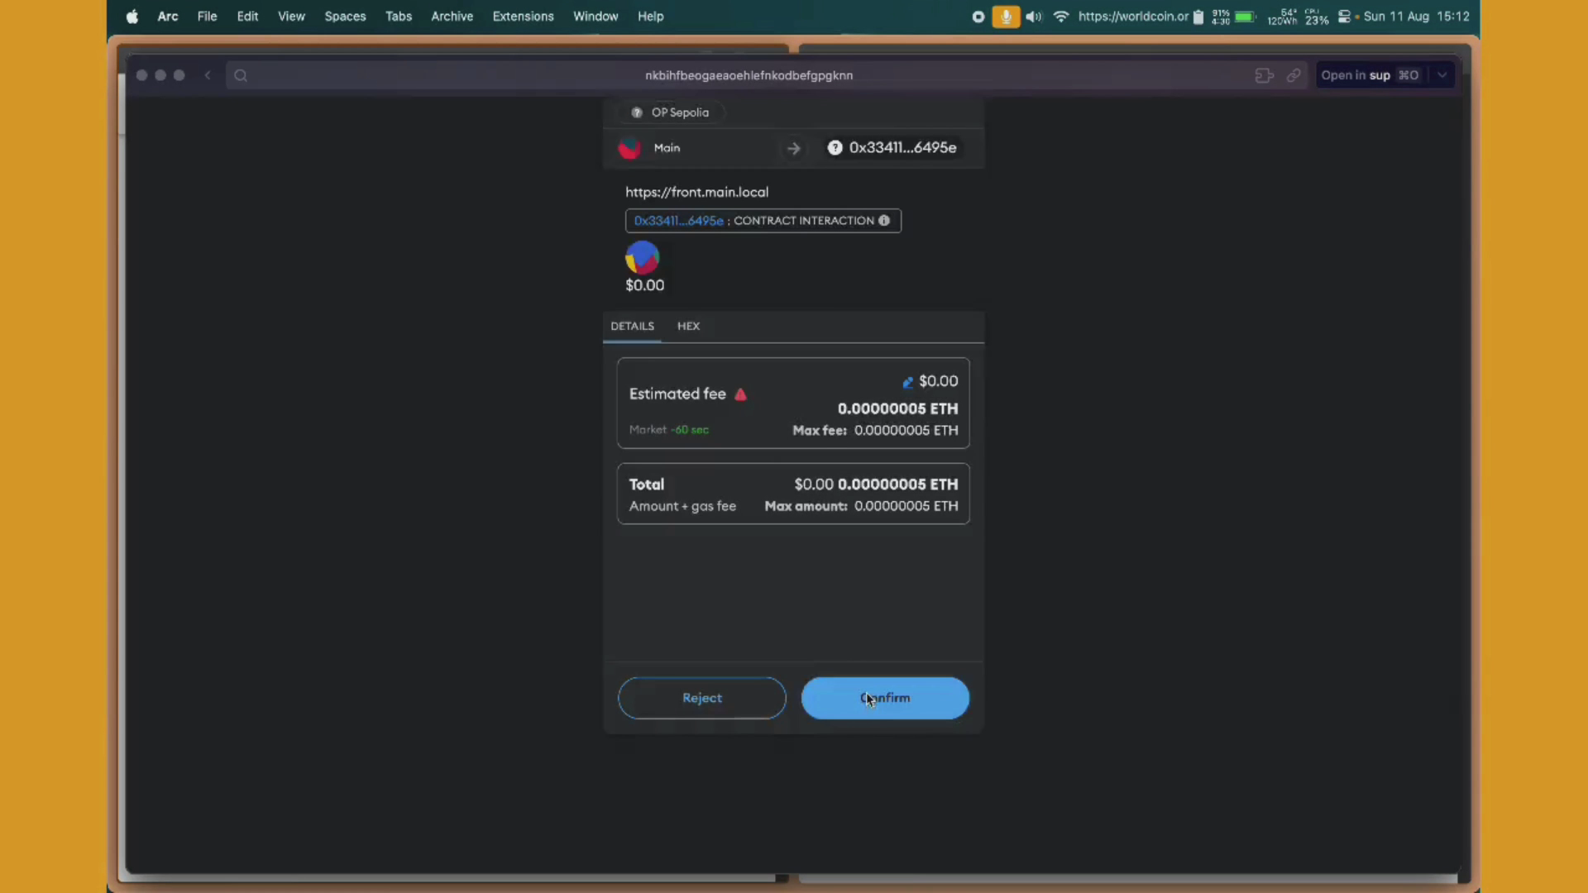Screen dimensions: 1588x893
Task: Click the Market ~60 sec text
Action: (668, 430)
